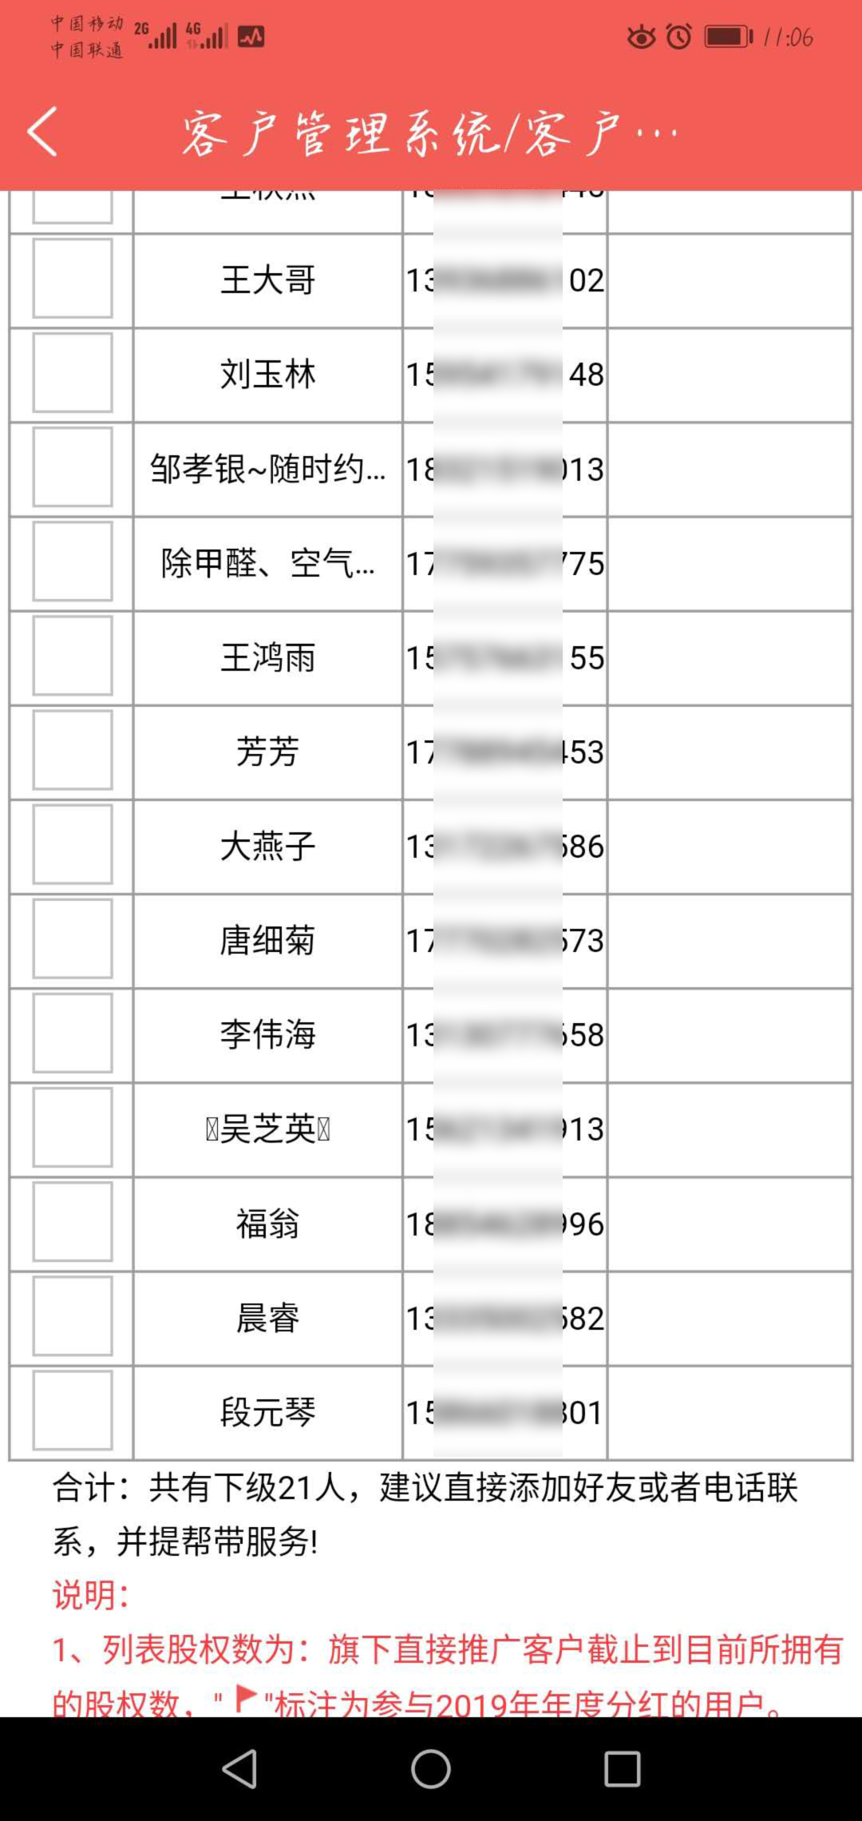Image resolution: width=862 pixels, height=1821 pixels.
Task: Tap the eye comfort status icon
Action: [641, 37]
